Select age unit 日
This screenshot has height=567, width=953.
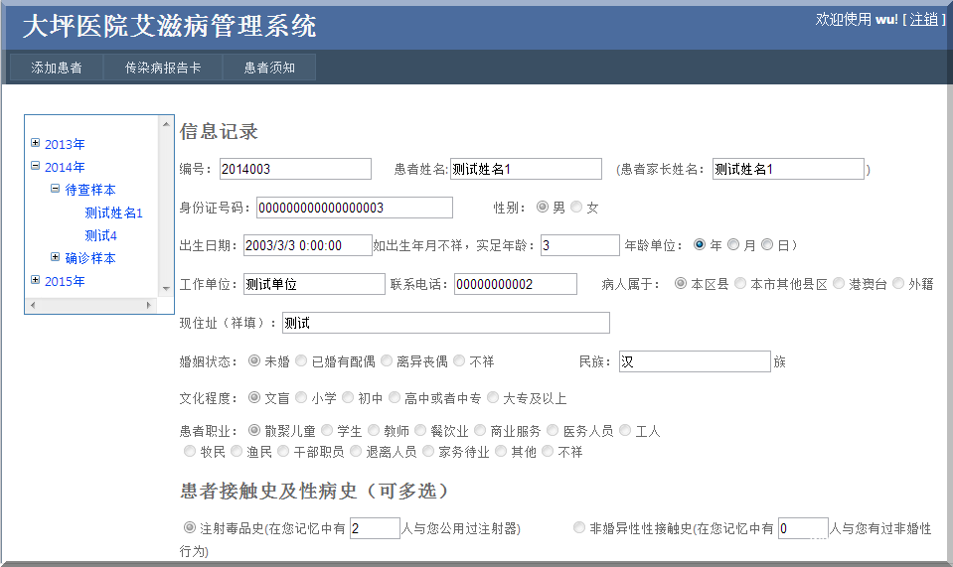(767, 244)
